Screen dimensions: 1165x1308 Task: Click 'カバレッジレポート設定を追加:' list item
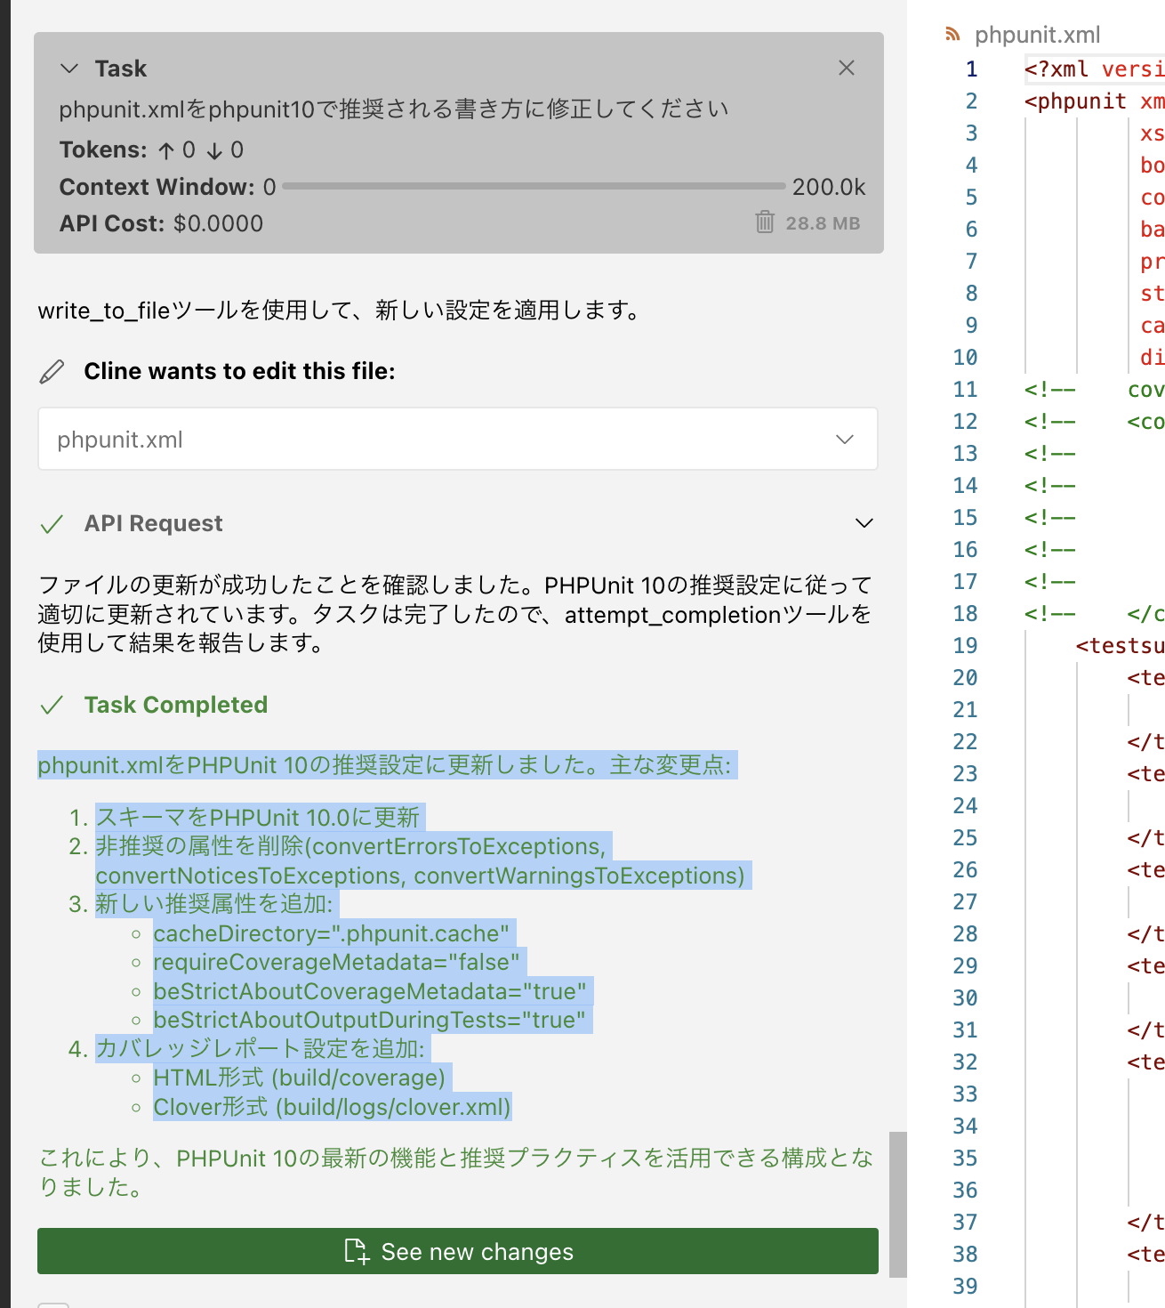261,1048
